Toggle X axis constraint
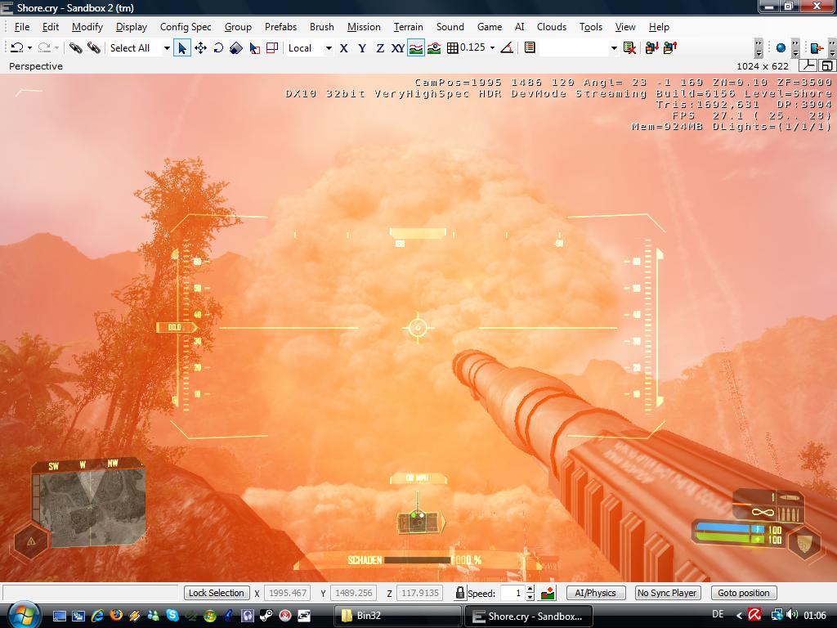This screenshot has width=837, height=628. point(343,48)
